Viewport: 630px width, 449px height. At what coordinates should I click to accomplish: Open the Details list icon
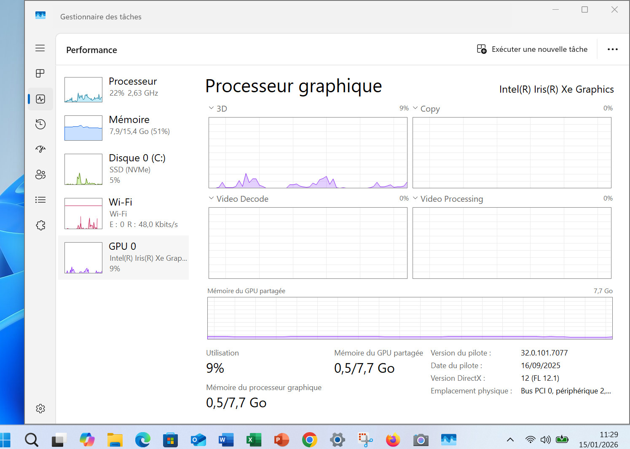point(40,200)
